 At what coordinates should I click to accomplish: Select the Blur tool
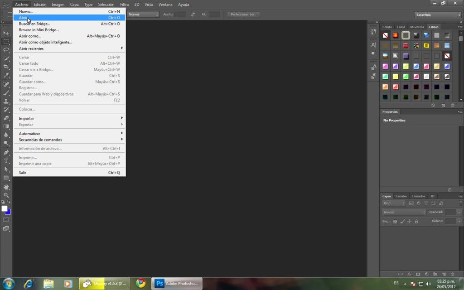tap(6, 135)
